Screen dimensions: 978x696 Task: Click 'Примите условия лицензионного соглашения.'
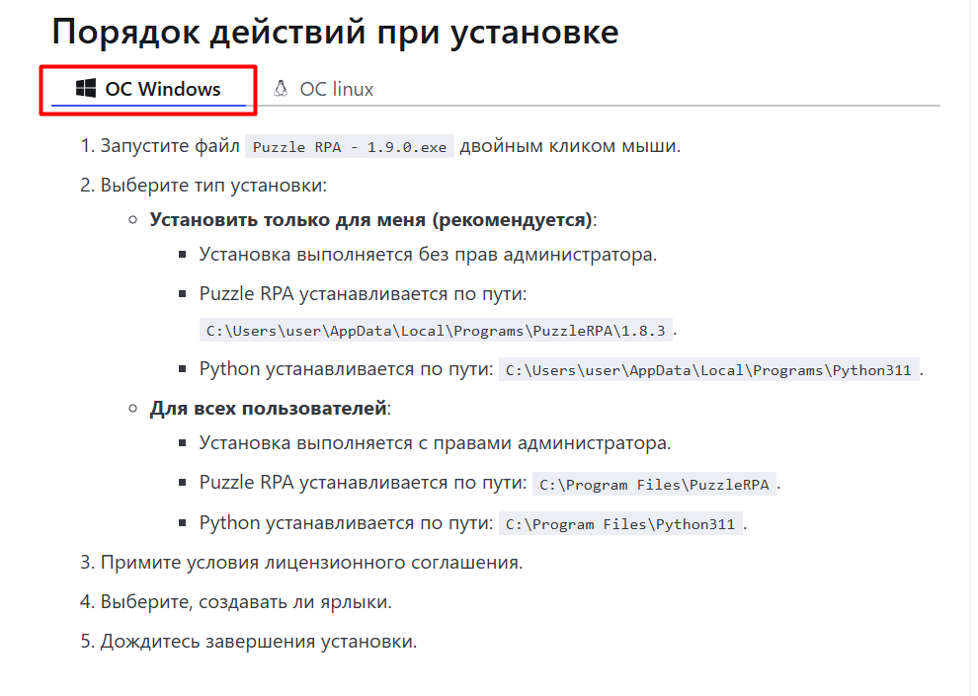point(311,562)
